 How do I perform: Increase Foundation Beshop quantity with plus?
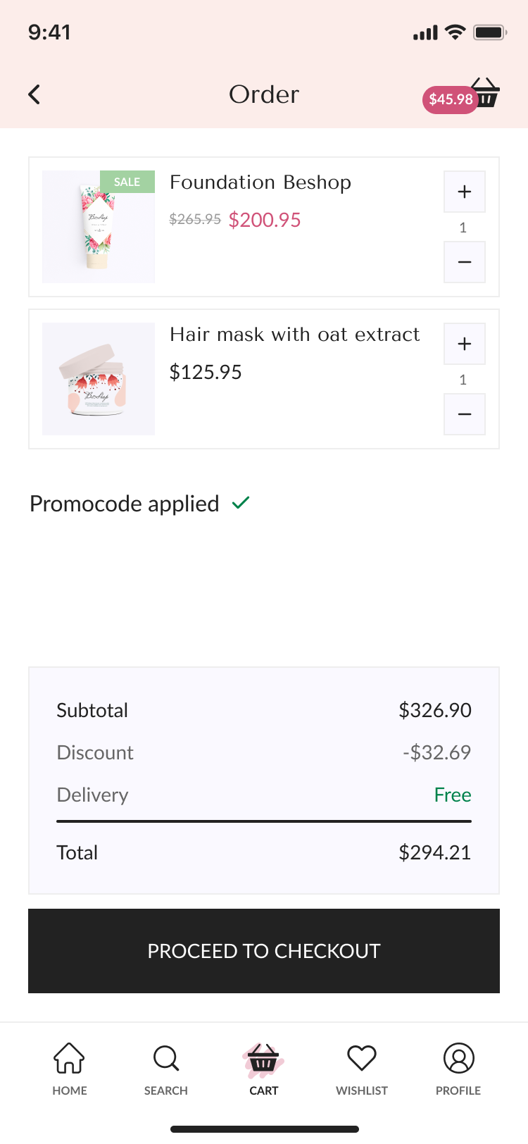pyautogui.click(x=464, y=192)
